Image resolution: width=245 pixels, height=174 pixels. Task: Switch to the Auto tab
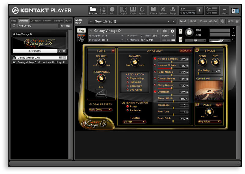point(68,21)
